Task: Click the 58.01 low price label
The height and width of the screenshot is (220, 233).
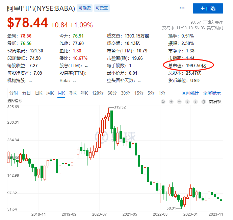Action: (x=171, y=208)
